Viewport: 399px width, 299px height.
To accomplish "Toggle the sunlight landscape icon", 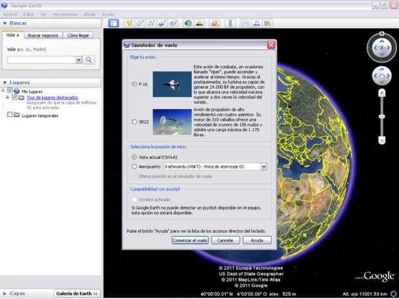I will [x=199, y=23].
